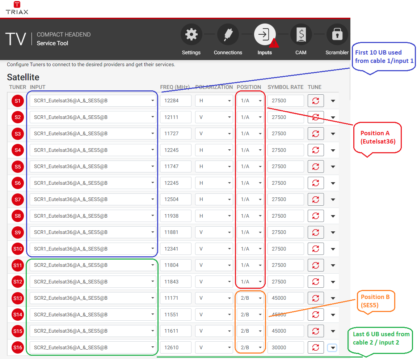Click symbol rate field 27500 for S9
Image resolution: width=417 pixels, height=359 pixels.
click(286, 232)
